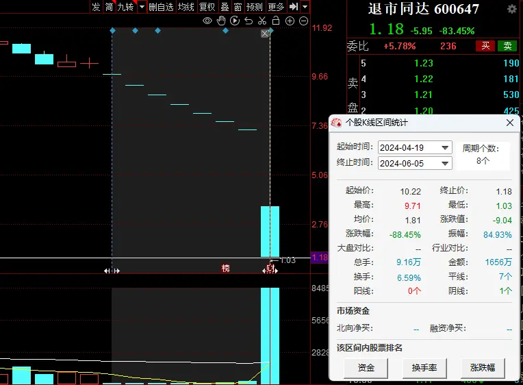Zoom in with the plus circle icon
Screen dimensions: 523x385
coord(290,21)
